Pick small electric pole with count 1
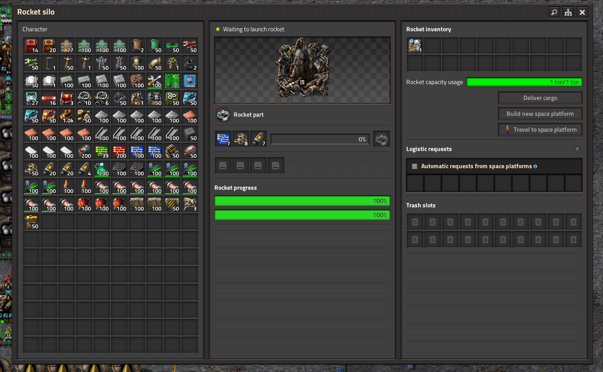 (49, 63)
